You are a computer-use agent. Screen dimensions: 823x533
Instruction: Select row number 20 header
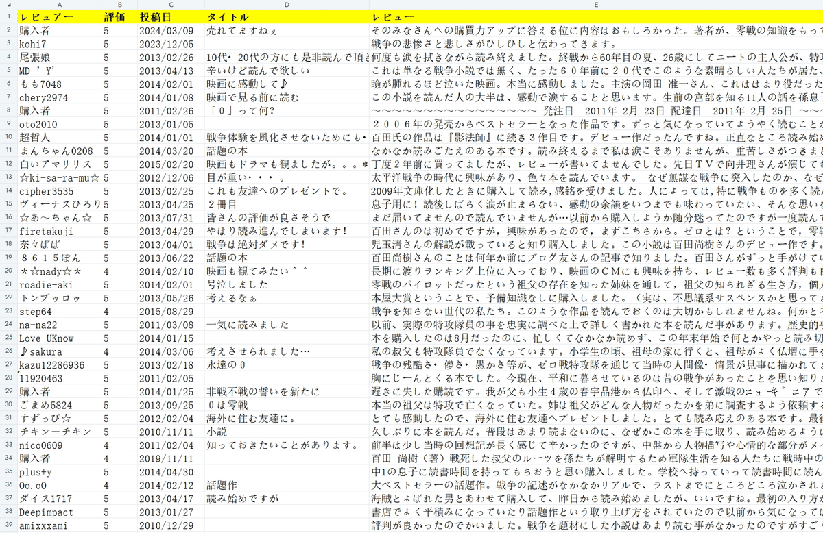pyautogui.click(x=8, y=270)
